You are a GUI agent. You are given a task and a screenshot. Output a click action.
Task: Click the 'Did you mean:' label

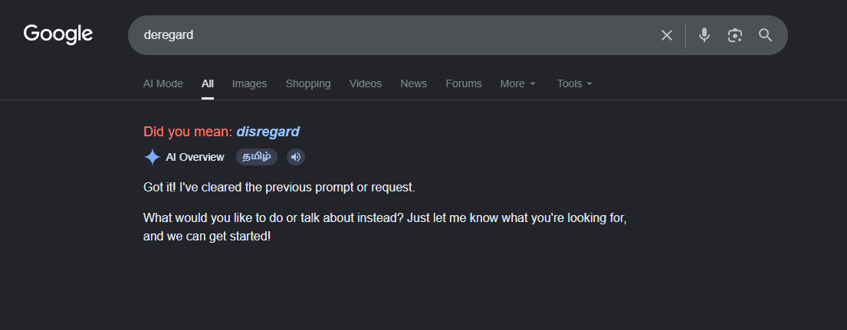(188, 132)
